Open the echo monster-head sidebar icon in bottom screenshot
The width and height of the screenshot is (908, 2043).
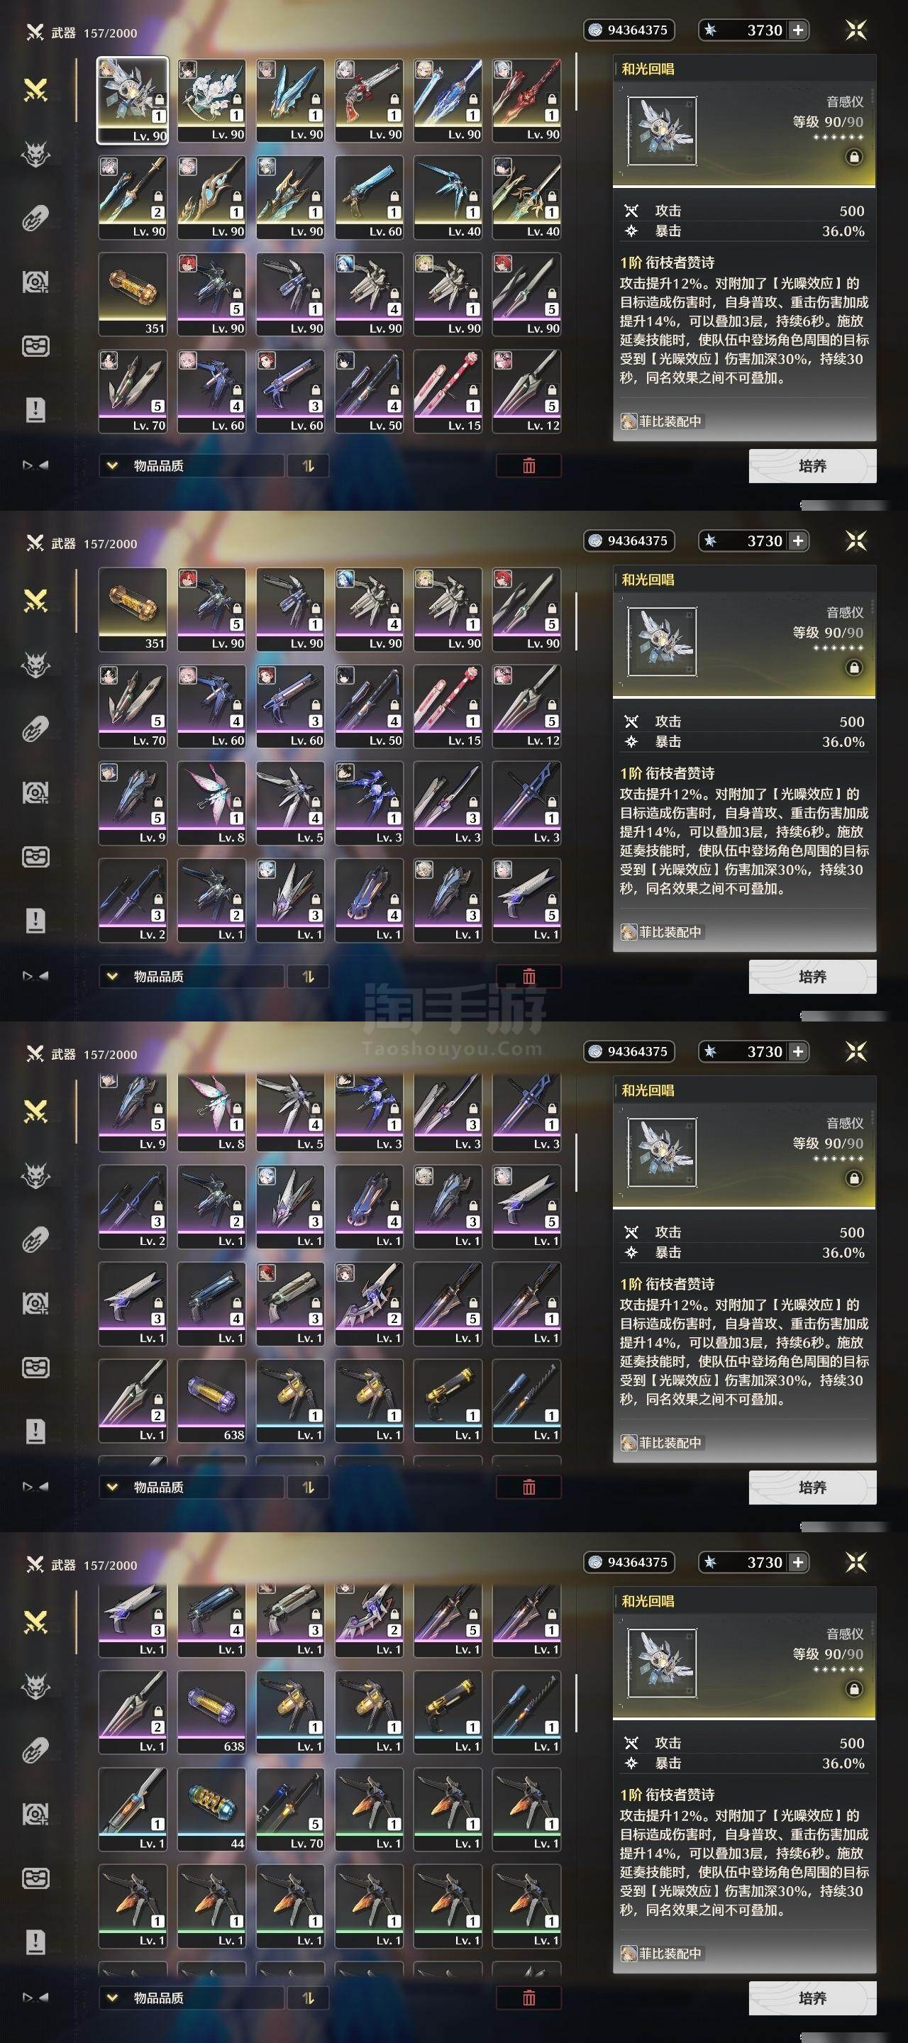tap(35, 1685)
